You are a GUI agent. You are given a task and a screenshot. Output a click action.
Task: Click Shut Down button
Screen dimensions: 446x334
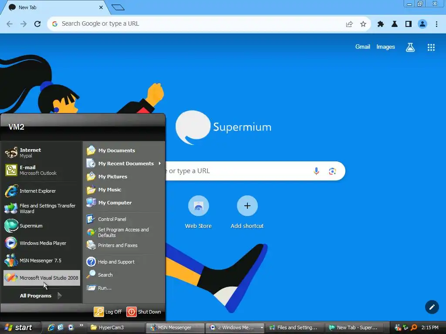pyautogui.click(x=144, y=311)
